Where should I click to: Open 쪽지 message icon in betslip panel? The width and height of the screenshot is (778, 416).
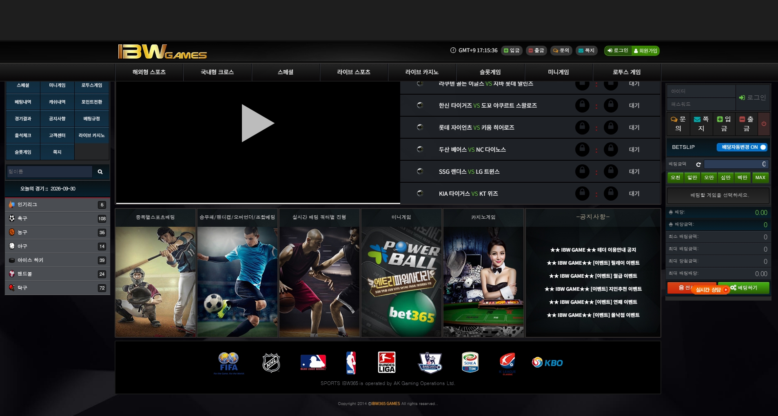(701, 124)
